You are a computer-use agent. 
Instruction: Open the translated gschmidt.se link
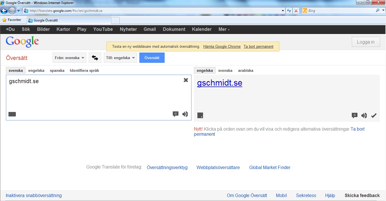(x=220, y=83)
